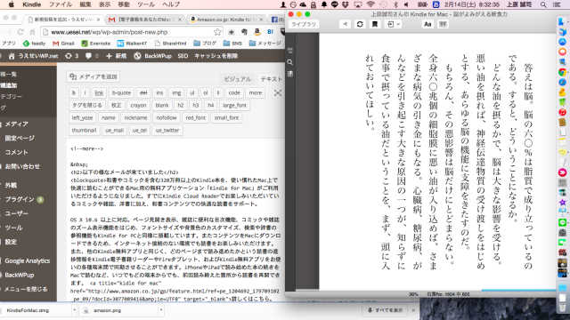Open the ヘルプ menu
This screenshot has width=570, height=320.
pos(171,4)
